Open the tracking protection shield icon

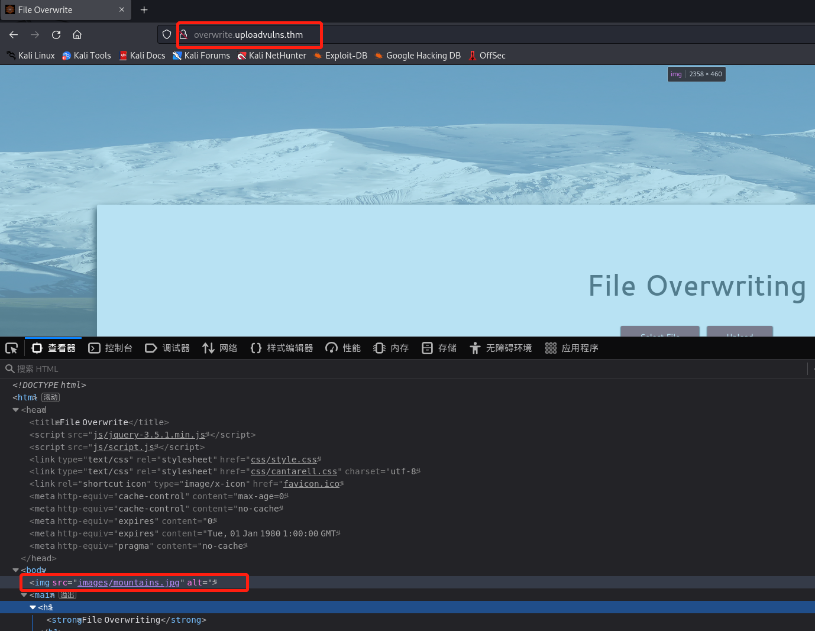(167, 35)
